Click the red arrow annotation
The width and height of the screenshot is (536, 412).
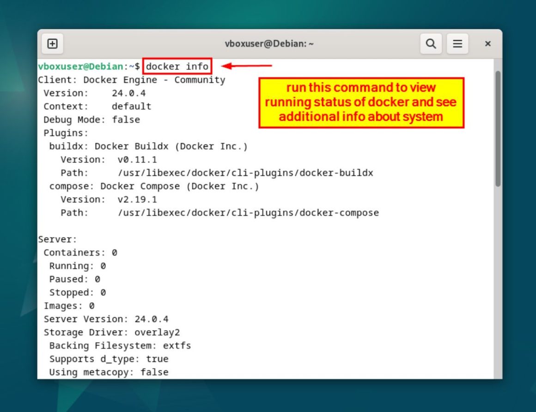pos(245,67)
